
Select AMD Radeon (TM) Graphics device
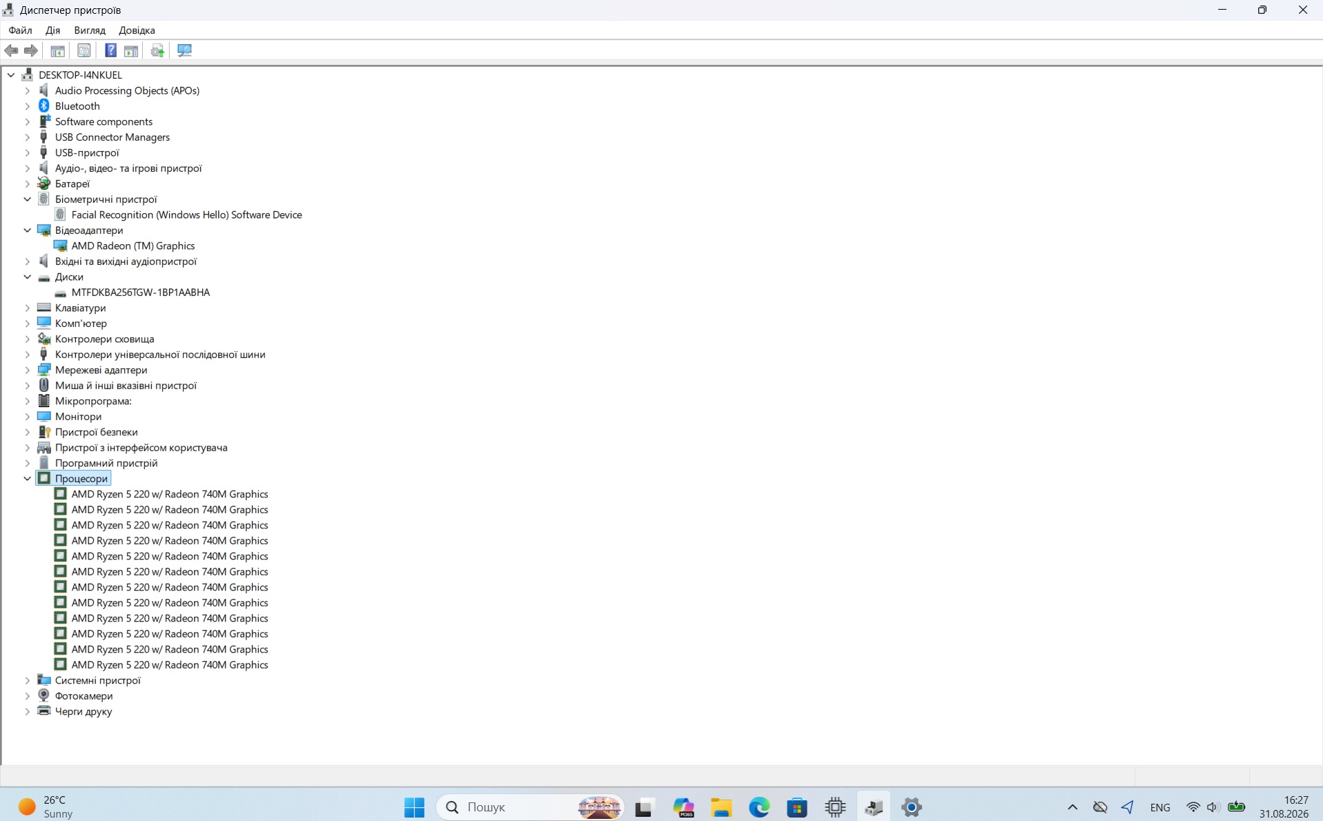click(x=133, y=246)
